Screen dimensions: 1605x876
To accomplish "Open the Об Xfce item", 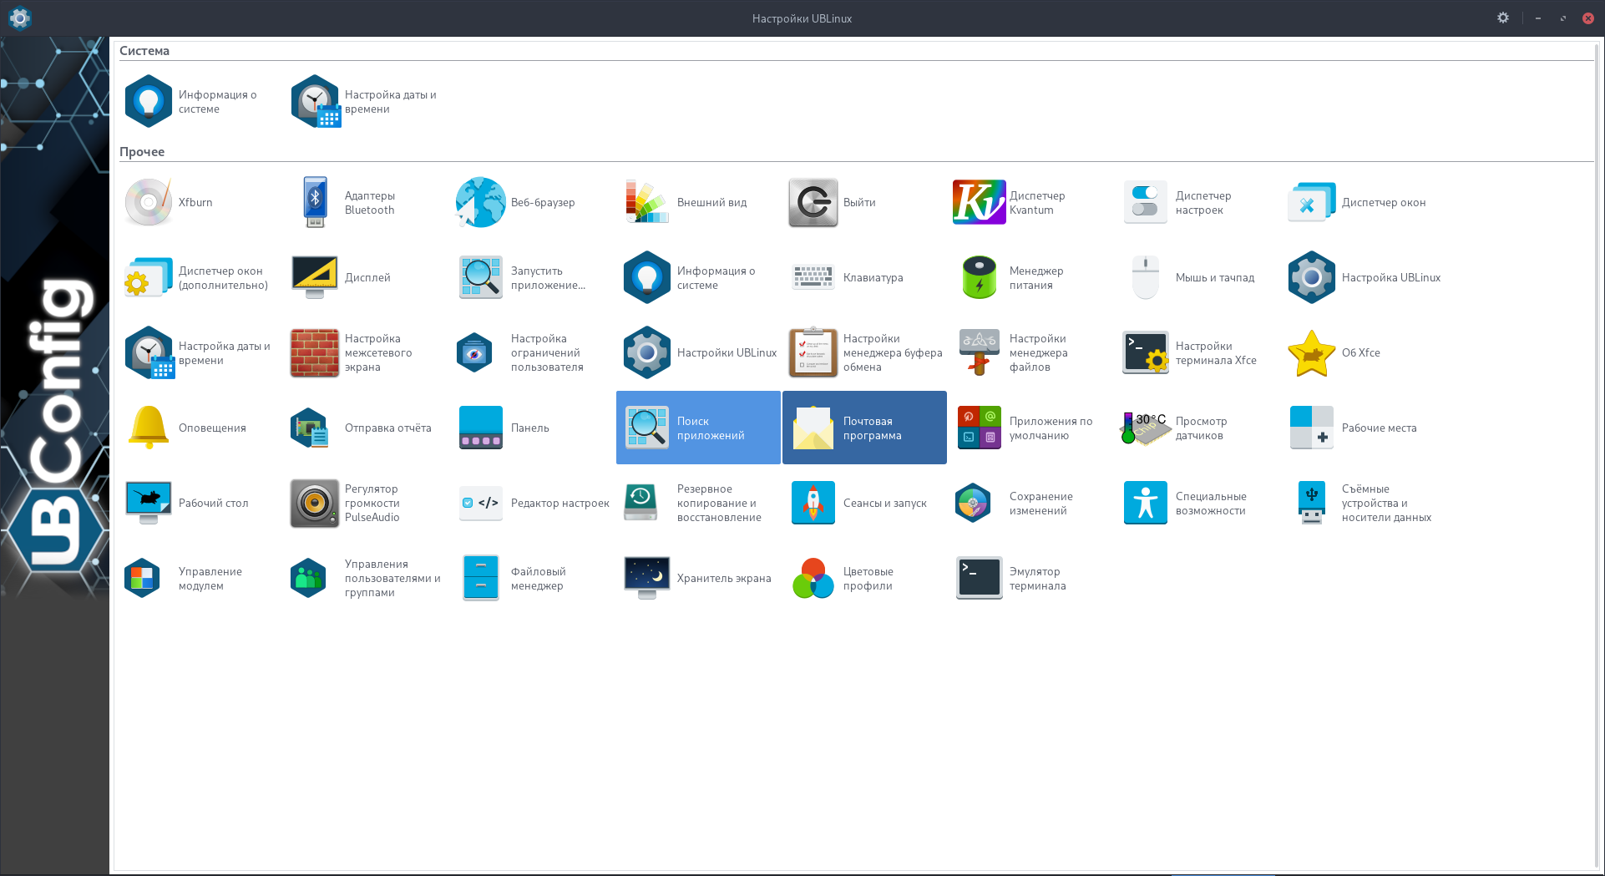I will tap(1362, 352).
